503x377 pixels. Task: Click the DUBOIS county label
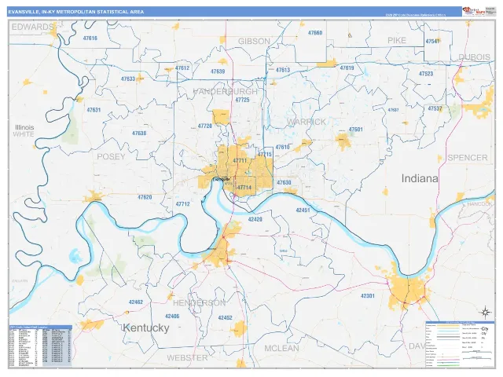474,57
